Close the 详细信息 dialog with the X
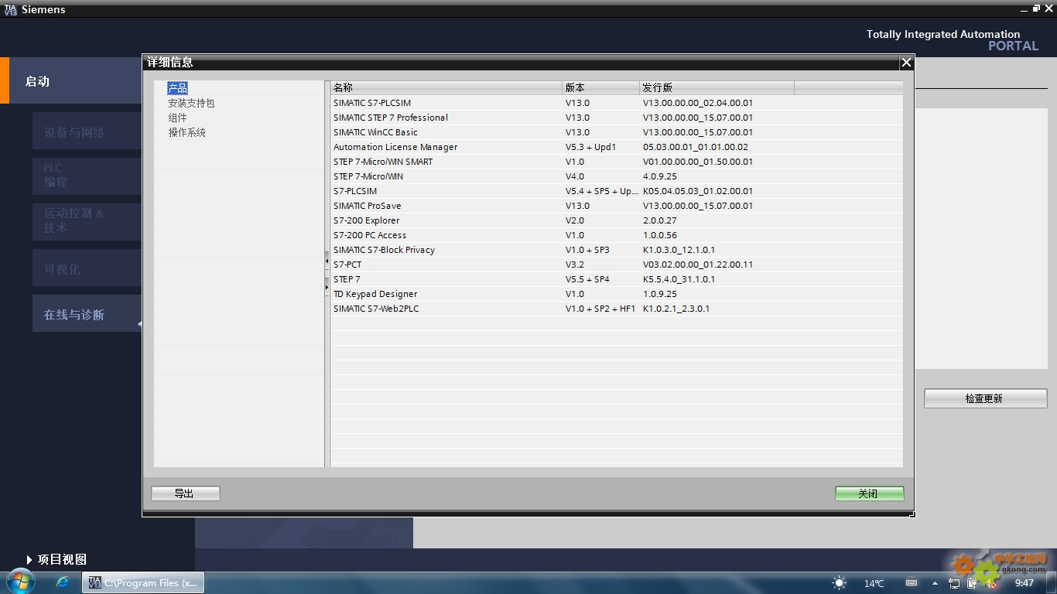This screenshot has height=594, width=1057. (x=906, y=63)
